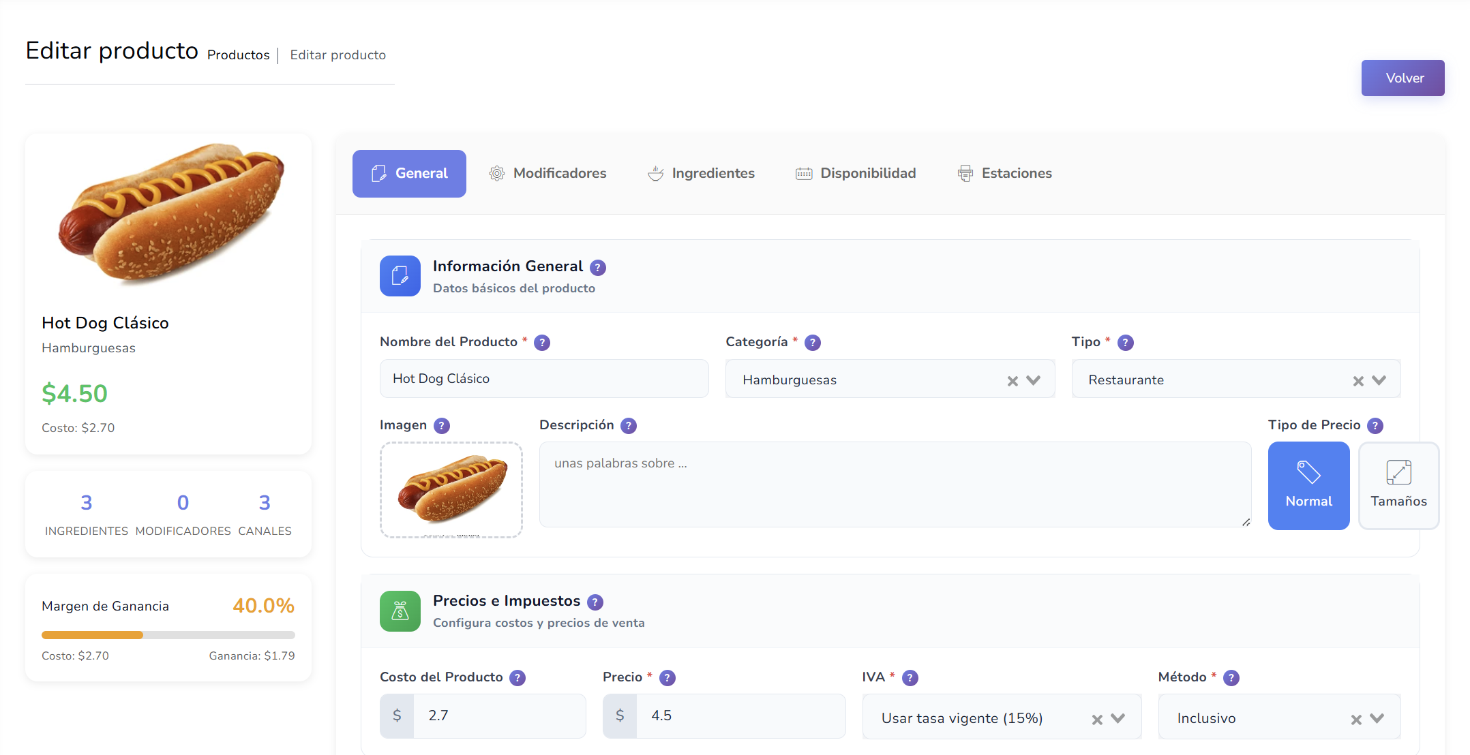Switch price type to Tamaños

tap(1398, 485)
